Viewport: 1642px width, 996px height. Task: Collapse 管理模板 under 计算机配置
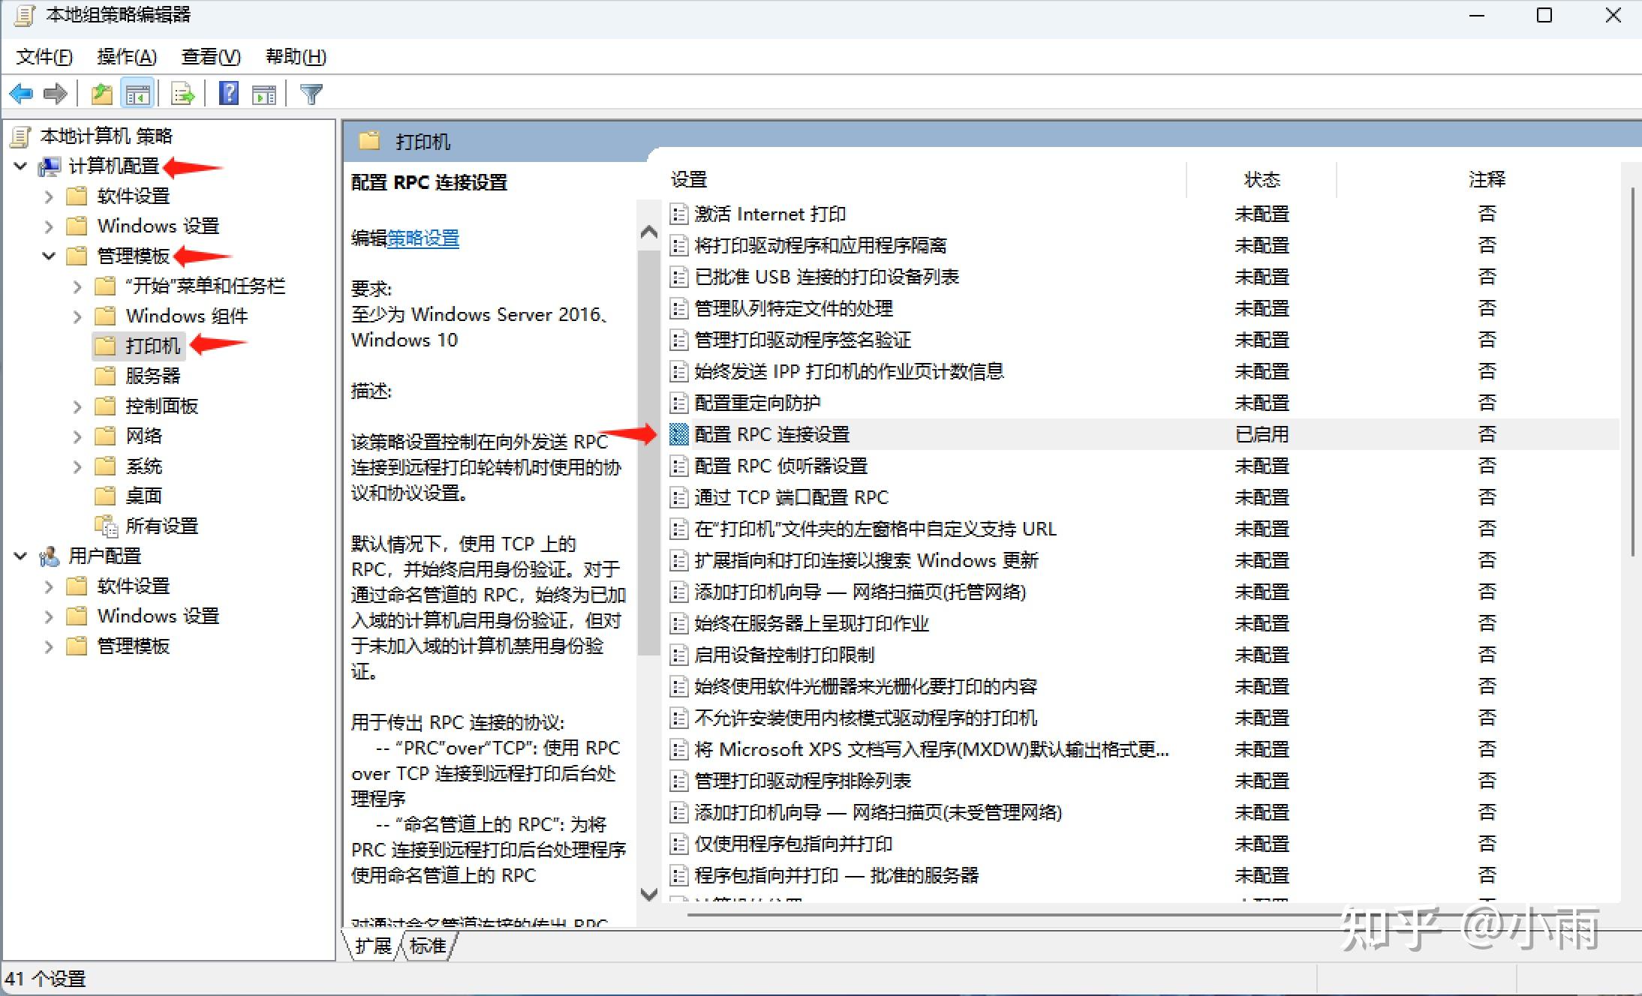(x=49, y=256)
